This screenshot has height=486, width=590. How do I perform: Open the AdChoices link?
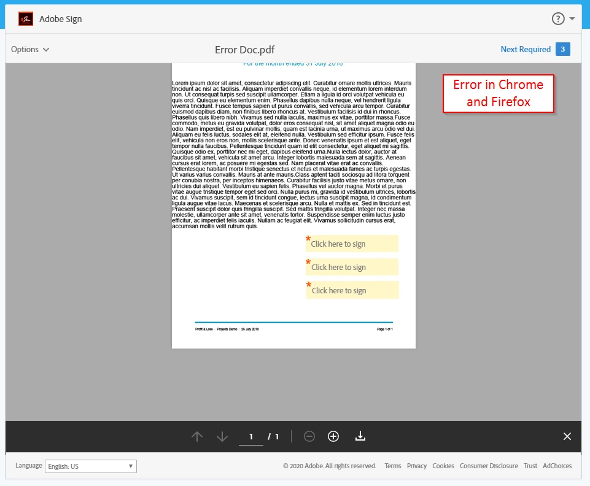pos(557,466)
